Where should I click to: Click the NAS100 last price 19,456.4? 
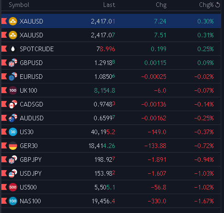[x=103, y=201]
